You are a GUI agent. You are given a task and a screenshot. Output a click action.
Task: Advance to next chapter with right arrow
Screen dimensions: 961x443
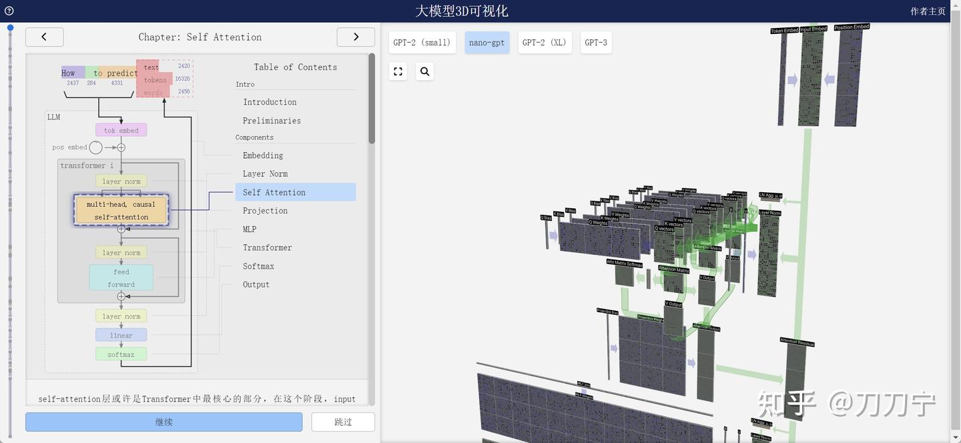356,37
